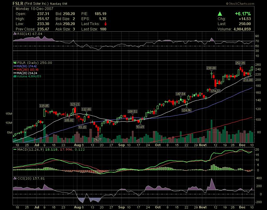Click the 108.51 price callout

tap(133, 112)
